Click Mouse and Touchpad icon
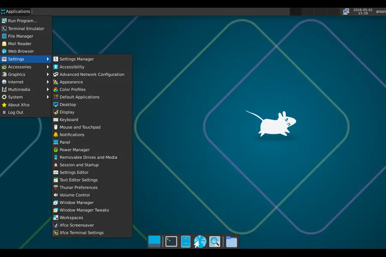Screen dimensions: 386x257 point(56,127)
